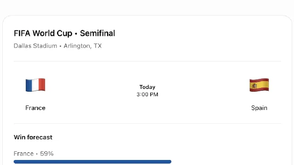Click the bullet between France and 59%
294x165 pixels.
click(37, 154)
